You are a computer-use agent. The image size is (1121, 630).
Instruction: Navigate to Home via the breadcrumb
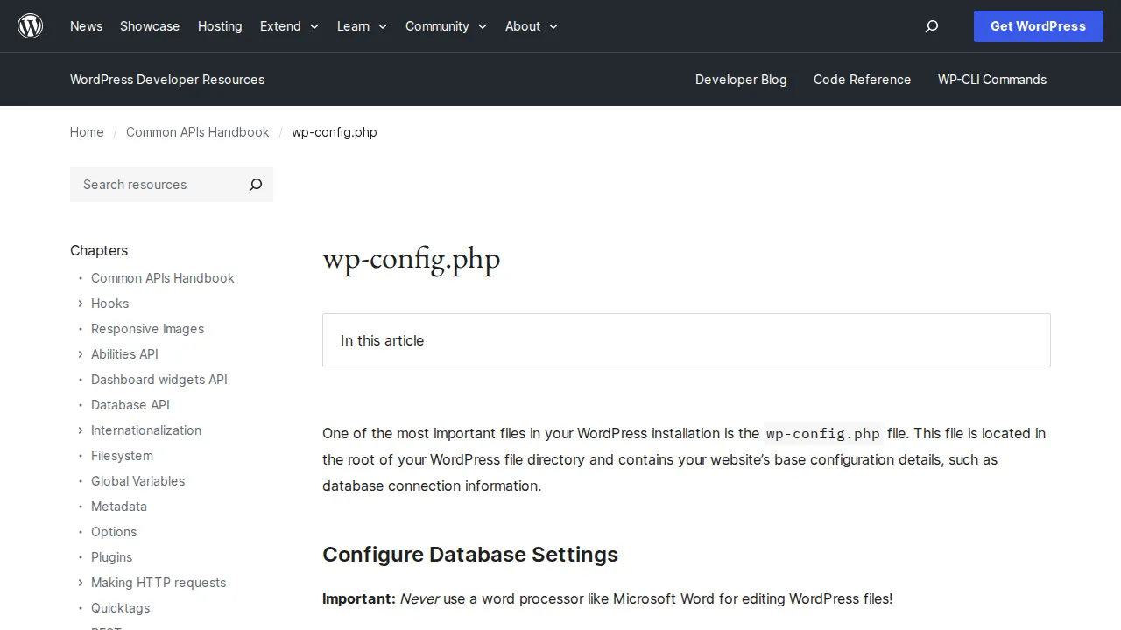[87, 132]
